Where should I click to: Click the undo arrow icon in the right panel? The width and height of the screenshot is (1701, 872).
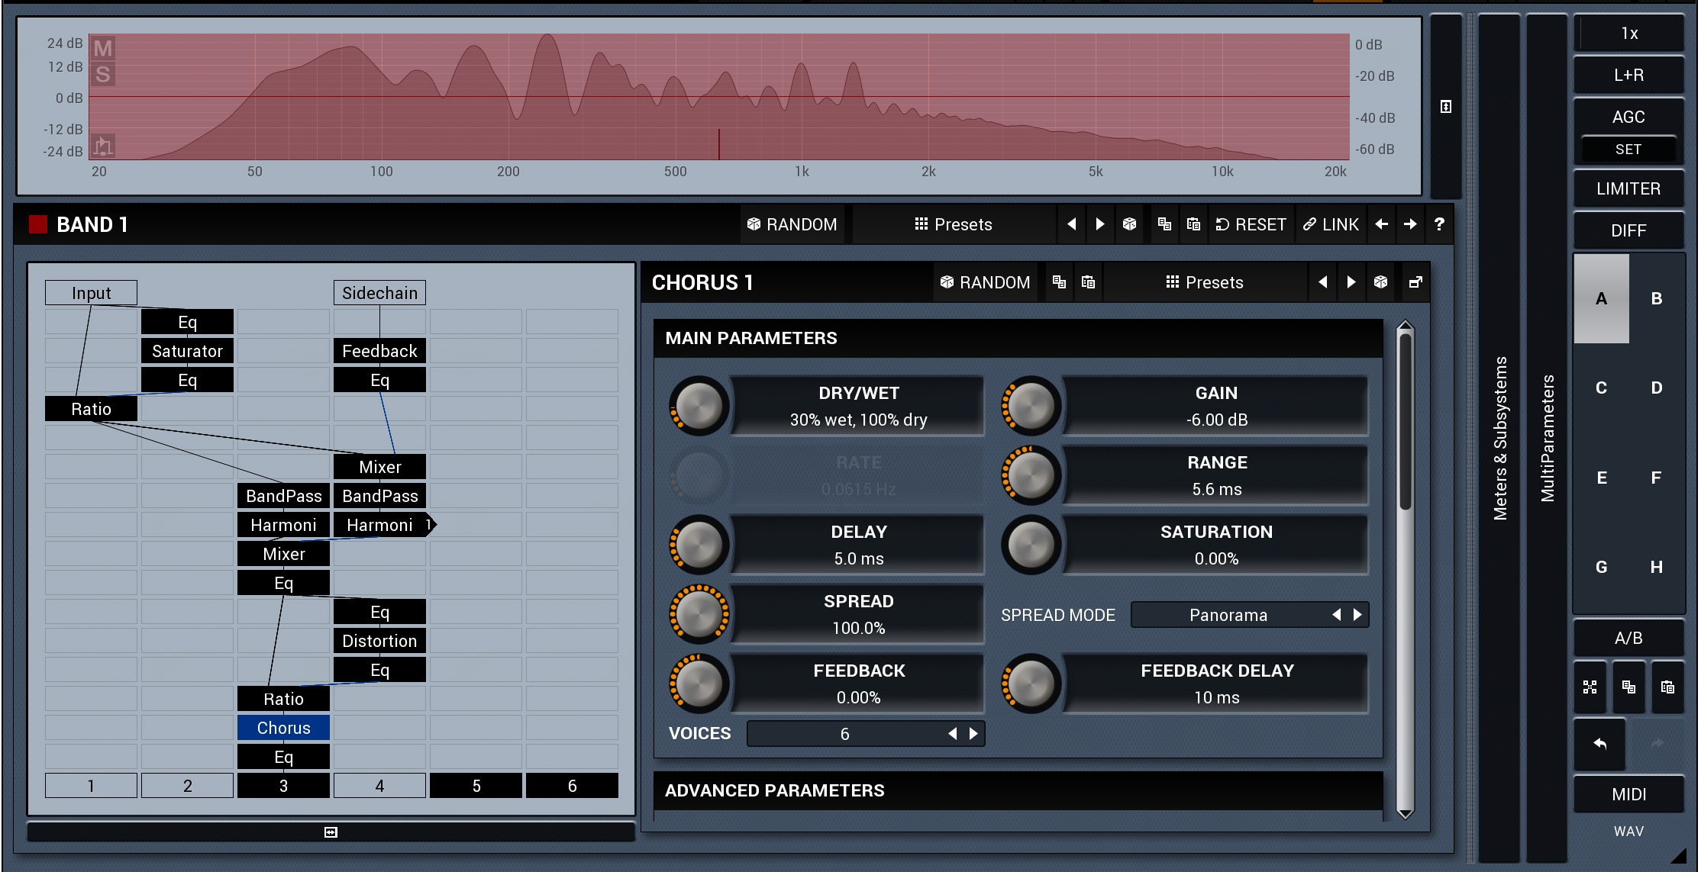1599,745
